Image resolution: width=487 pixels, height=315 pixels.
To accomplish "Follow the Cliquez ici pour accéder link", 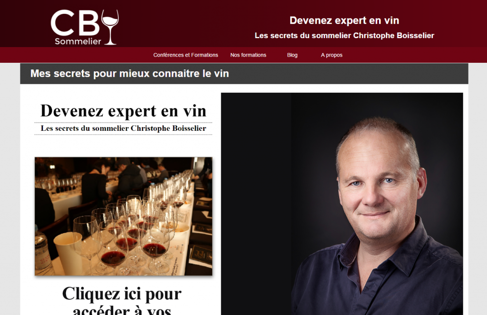I will point(122,300).
